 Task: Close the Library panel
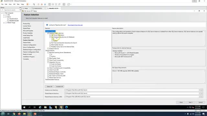coord(20,7)
